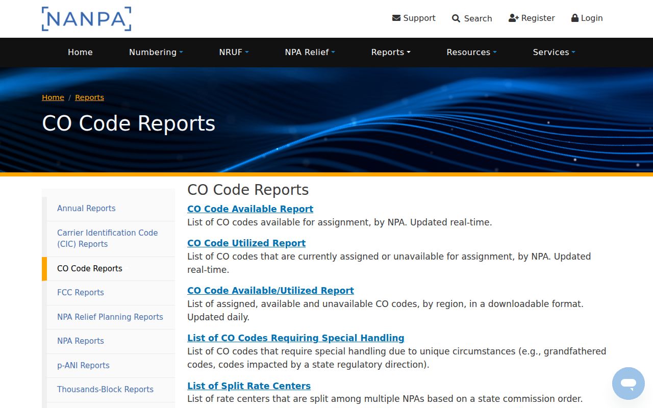This screenshot has height=408, width=653.
Task: Click the large CO Code Reports banner title
Action: pos(129,123)
